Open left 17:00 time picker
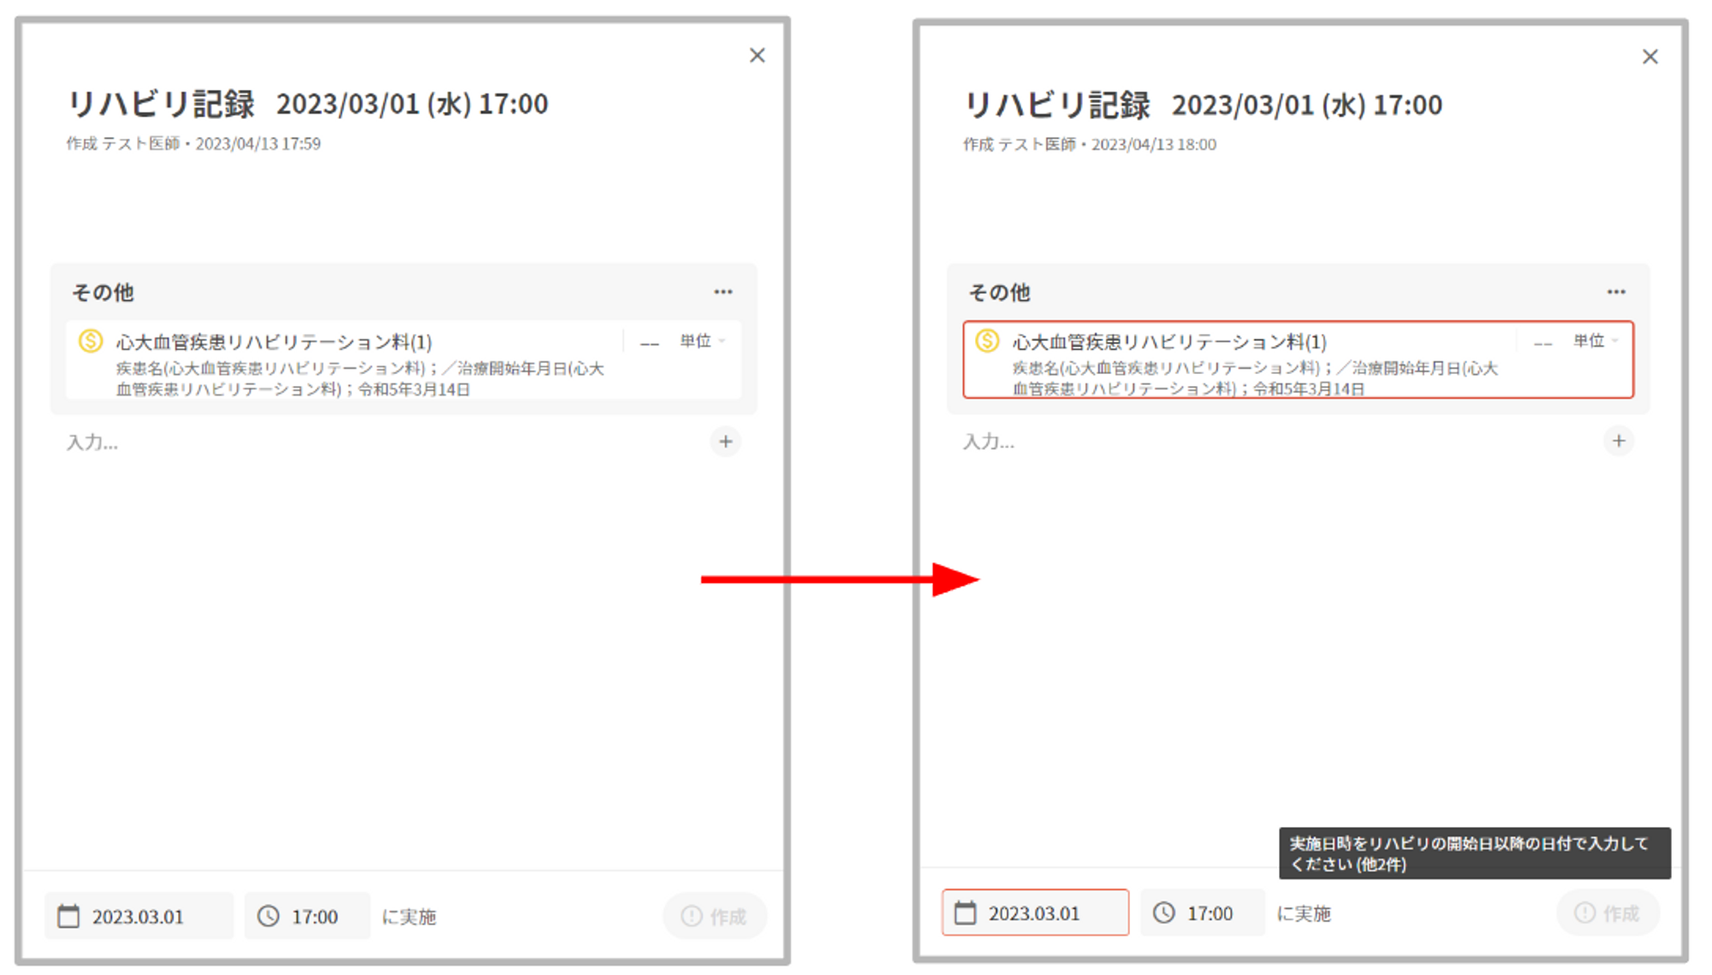This screenshot has height=975, width=1712. [314, 917]
